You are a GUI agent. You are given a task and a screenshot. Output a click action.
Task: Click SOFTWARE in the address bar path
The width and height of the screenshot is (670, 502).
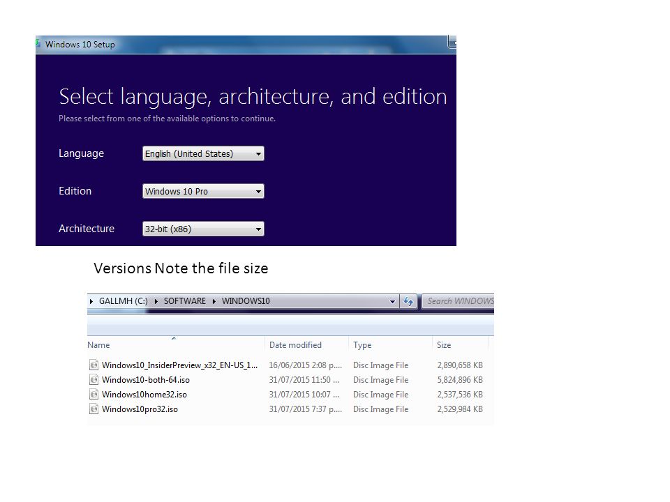(x=184, y=301)
